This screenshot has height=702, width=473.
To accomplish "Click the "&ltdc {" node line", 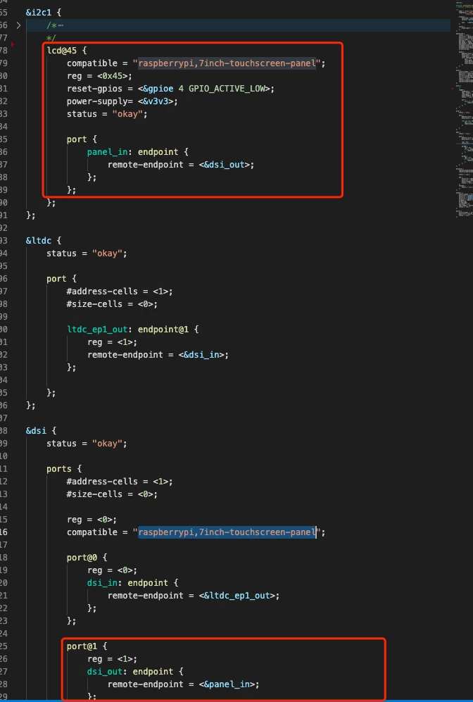I will click(44, 241).
